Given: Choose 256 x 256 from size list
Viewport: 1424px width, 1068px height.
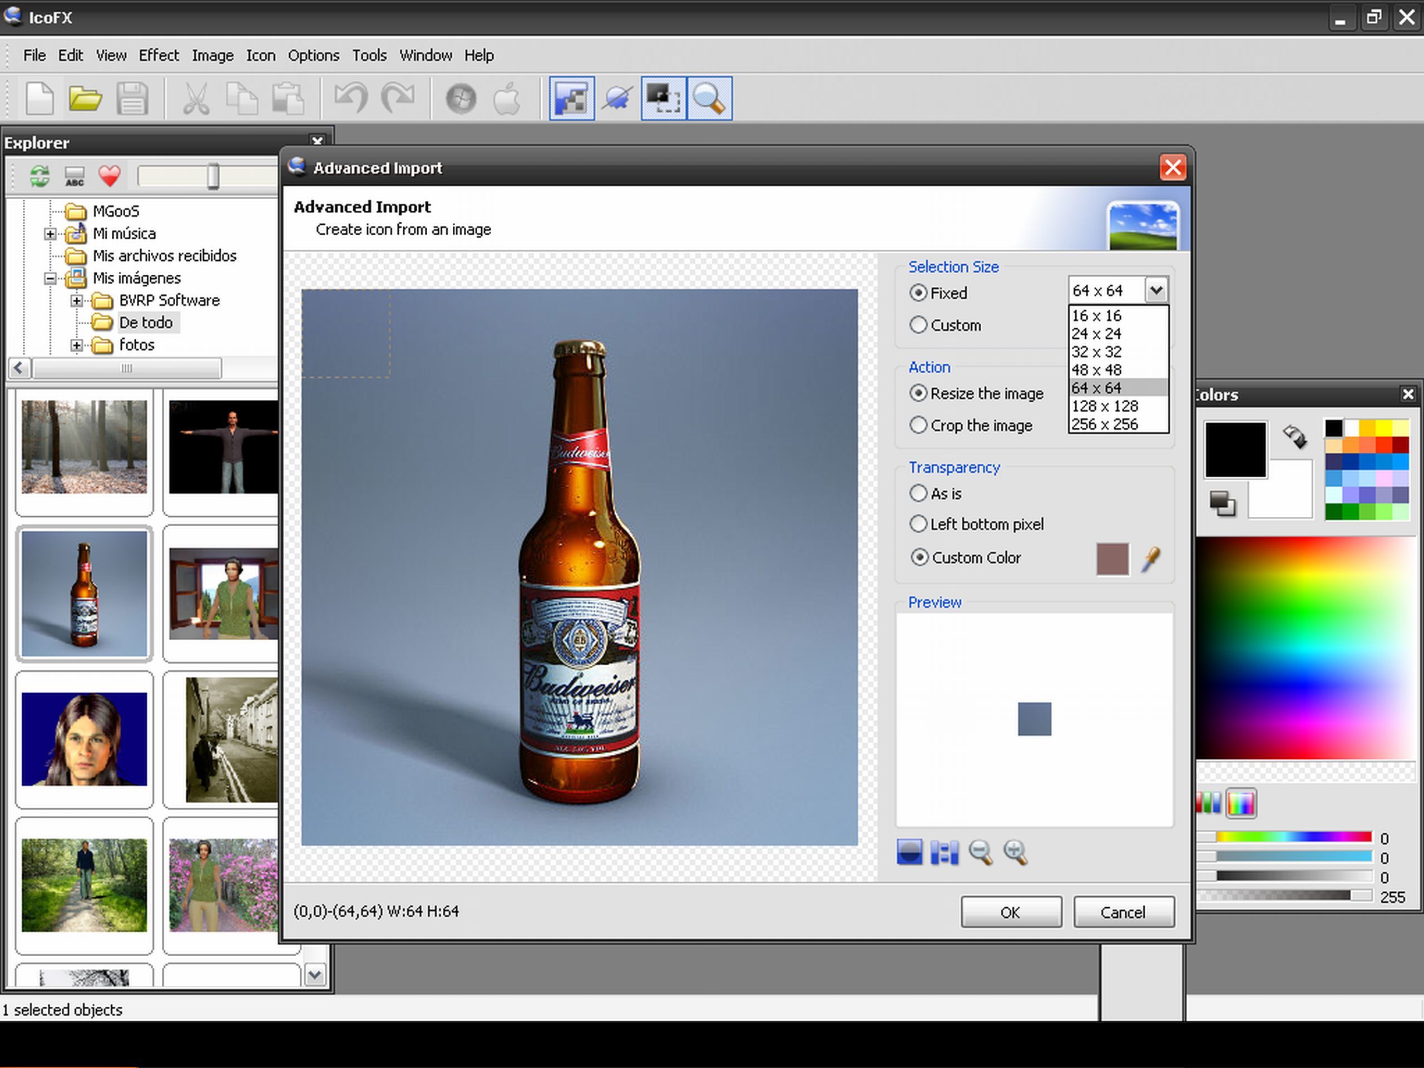Looking at the screenshot, I should 1118,424.
